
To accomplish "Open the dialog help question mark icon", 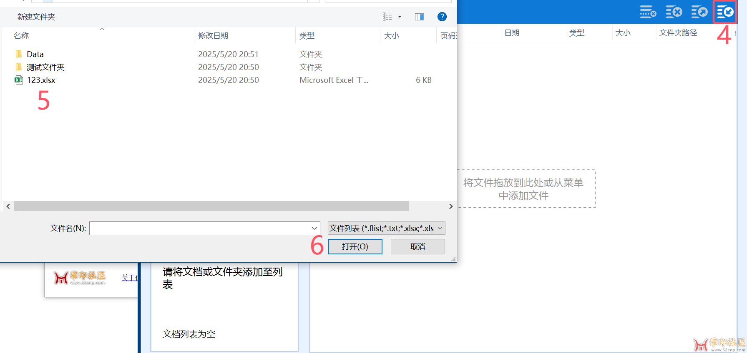I will (442, 17).
